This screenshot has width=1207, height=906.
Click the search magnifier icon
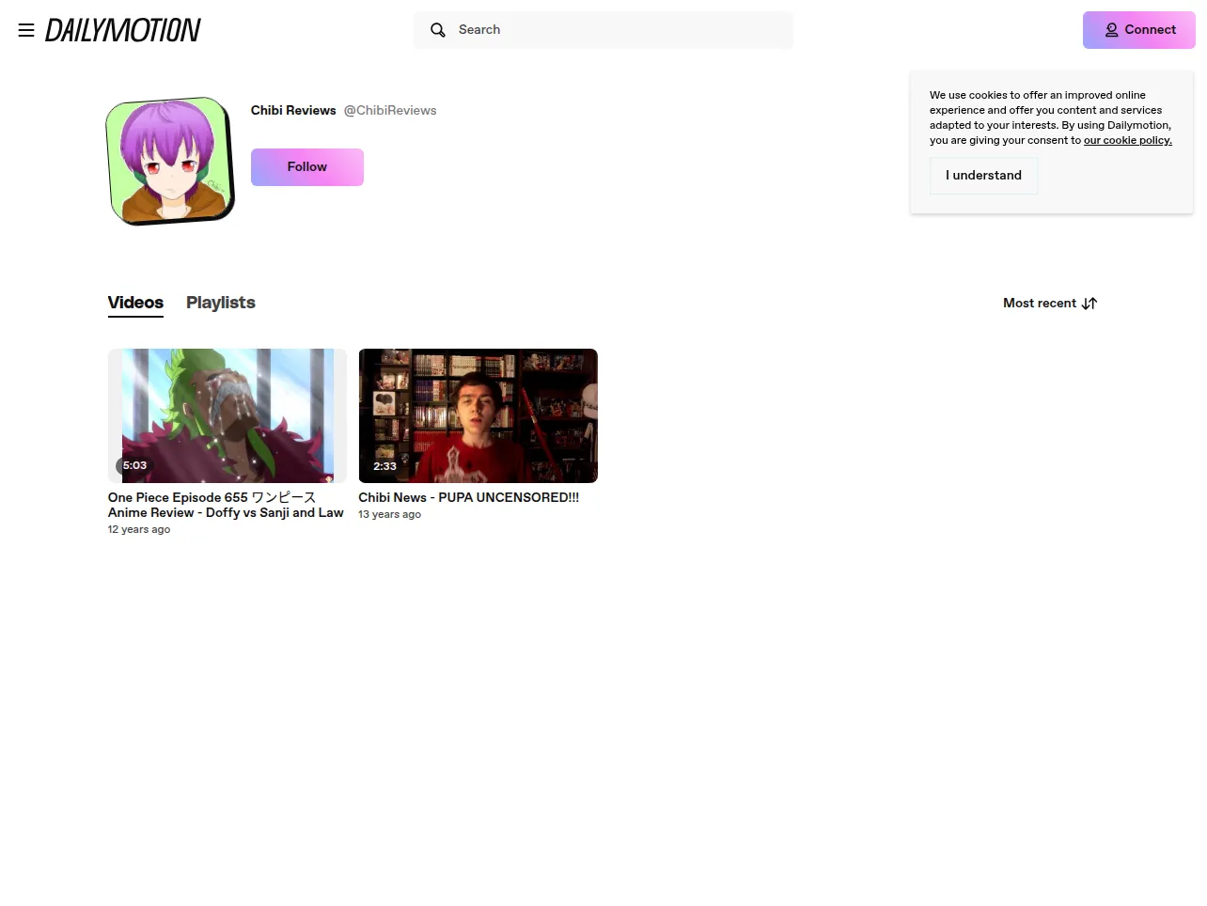[438, 30]
